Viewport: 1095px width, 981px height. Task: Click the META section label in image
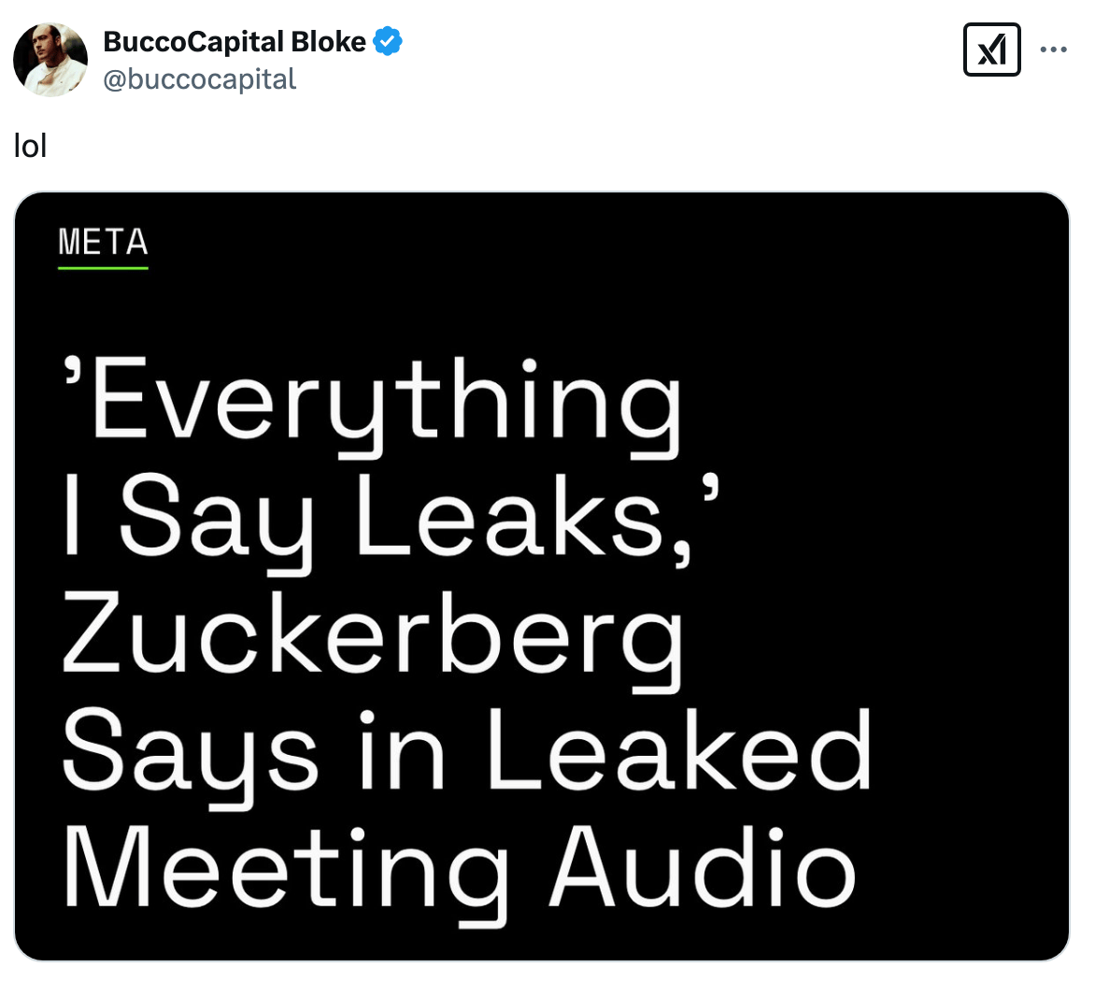pyautogui.click(x=103, y=243)
